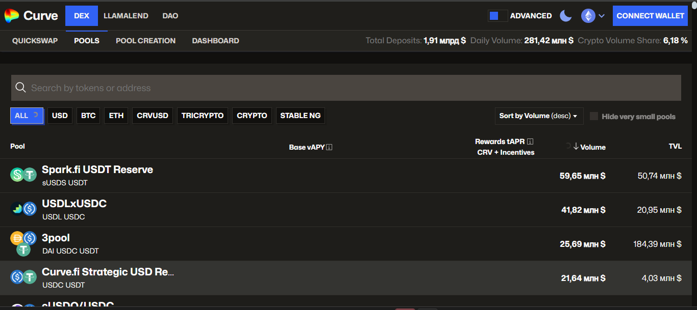This screenshot has height=310, width=697.
Task: Enable Hide very small pools checkbox
Action: [594, 116]
